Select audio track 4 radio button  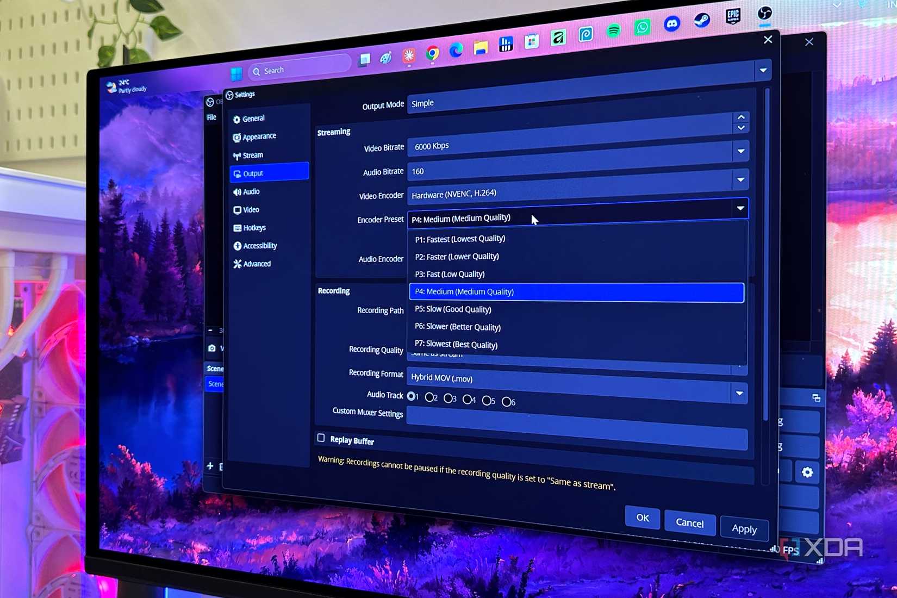[468, 400]
